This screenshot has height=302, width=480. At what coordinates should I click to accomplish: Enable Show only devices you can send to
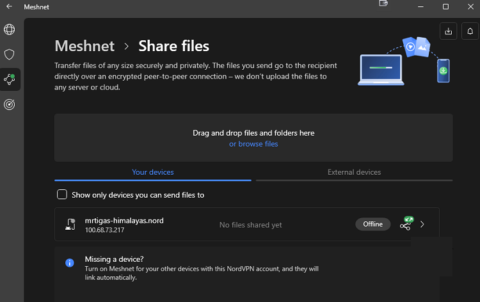pos(62,195)
